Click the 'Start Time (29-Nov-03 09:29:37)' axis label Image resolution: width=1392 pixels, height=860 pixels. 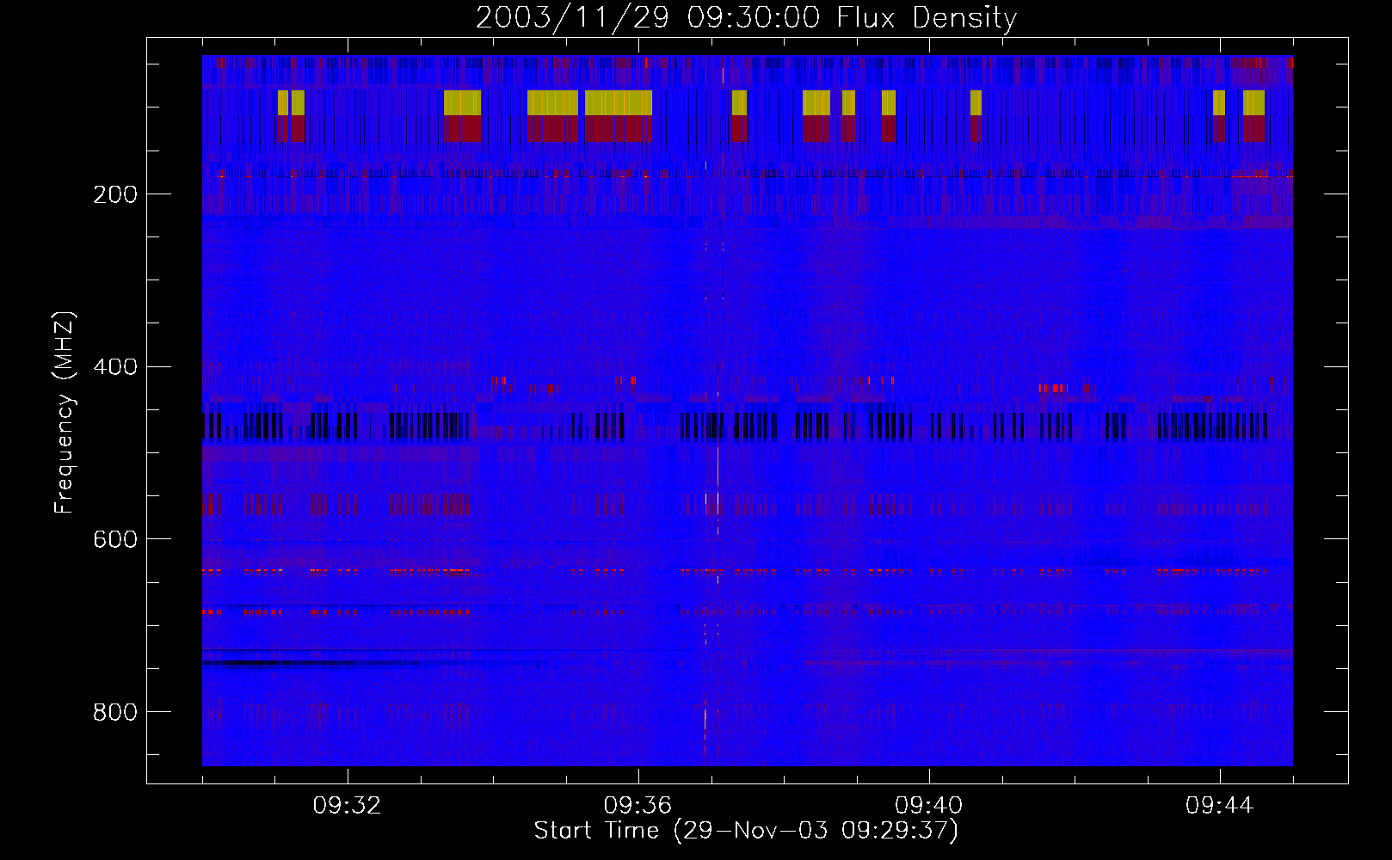pos(746,831)
